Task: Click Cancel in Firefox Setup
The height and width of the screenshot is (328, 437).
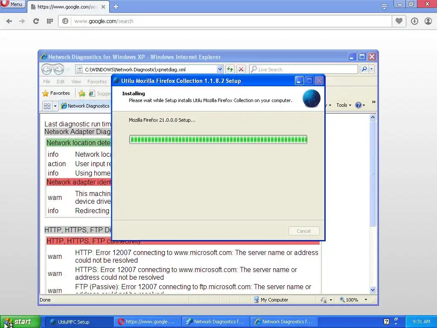Action: coord(304,231)
